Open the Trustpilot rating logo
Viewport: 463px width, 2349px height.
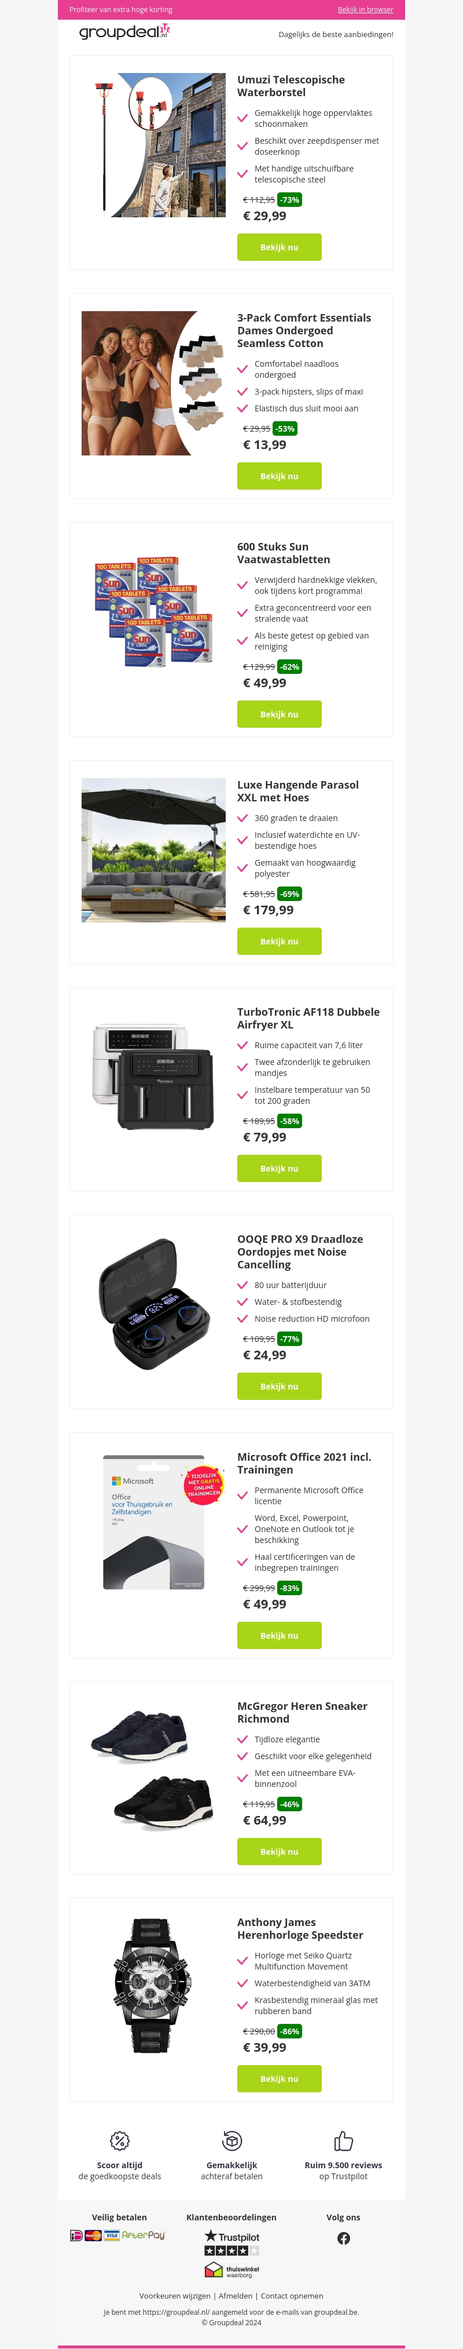click(x=231, y=2242)
